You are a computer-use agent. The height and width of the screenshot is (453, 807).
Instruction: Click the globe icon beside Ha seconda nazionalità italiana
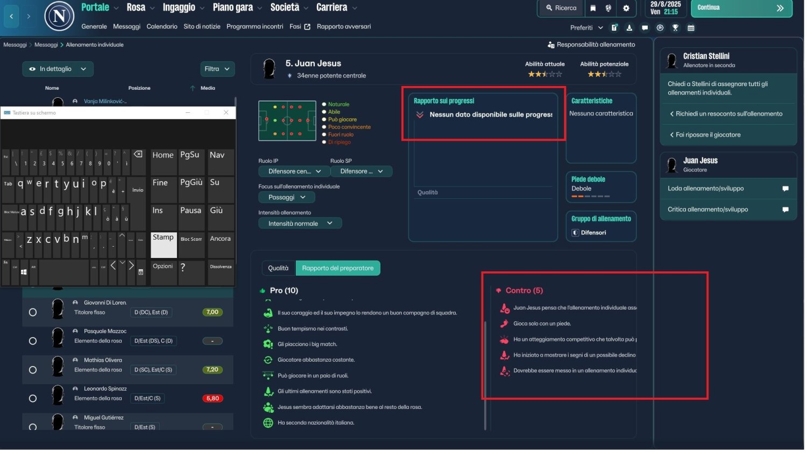tap(268, 424)
